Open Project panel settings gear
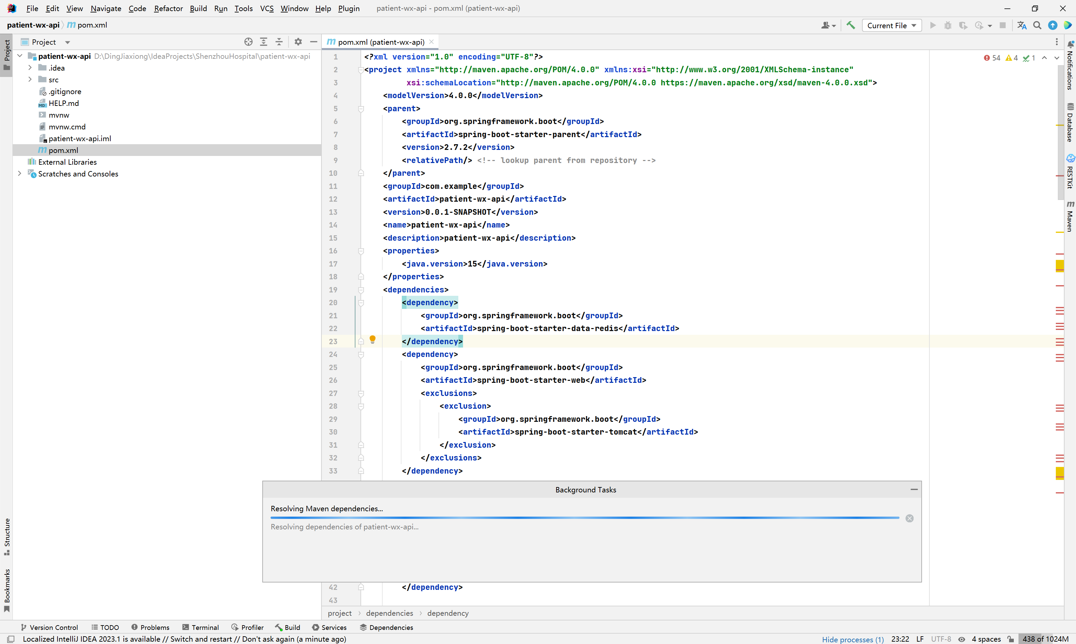The height and width of the screenshot is (644, 1076). point(298,42)
